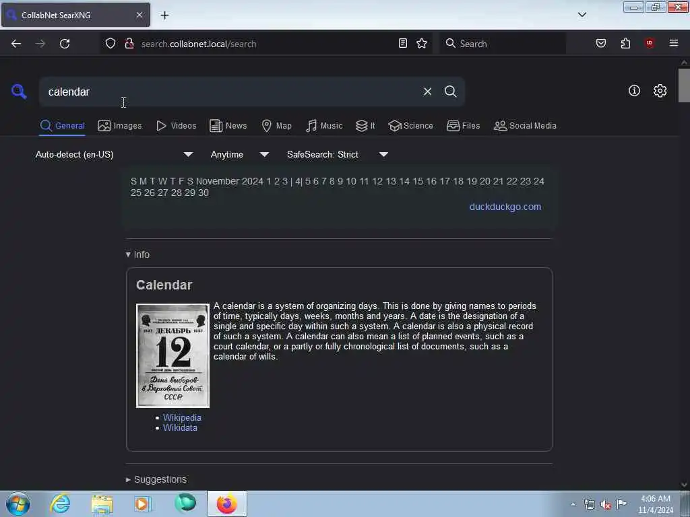The width and height of the screenshot is (690, 517).
Task: Open Action Center flag icon
Action: [621, 504]
